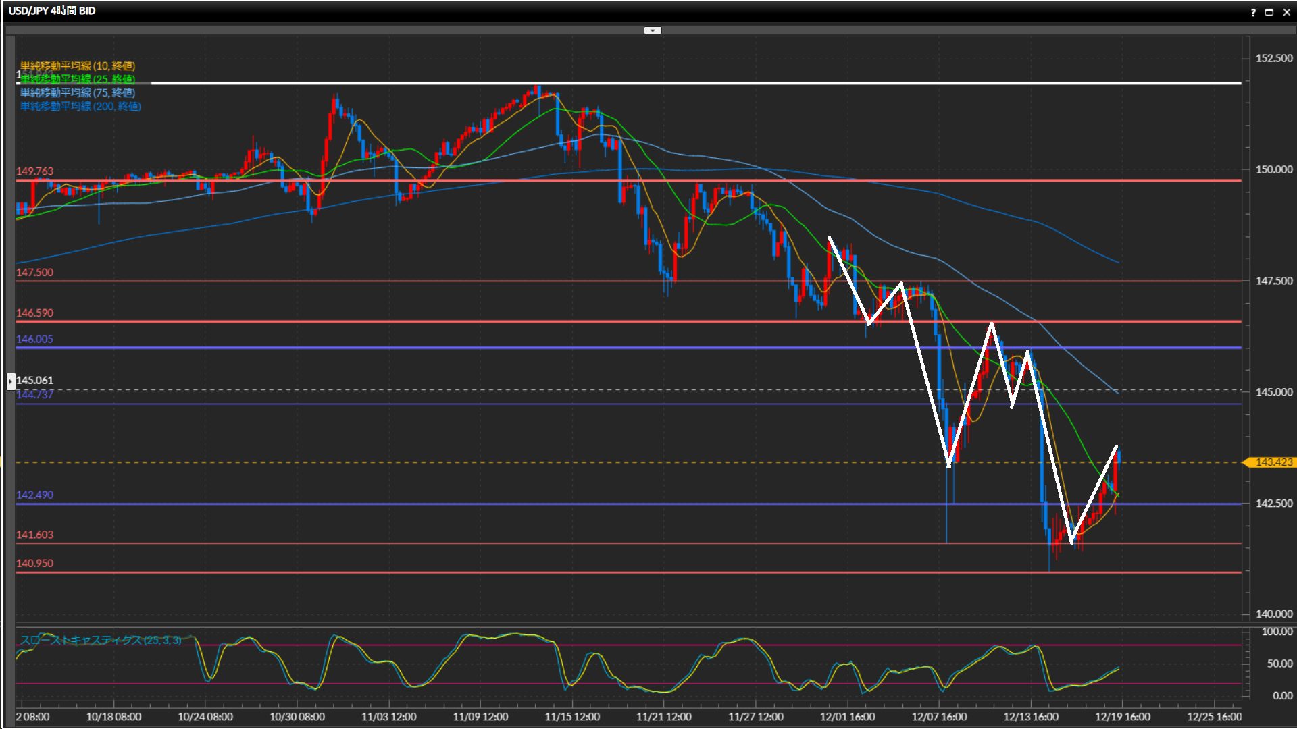
Task: Click the USD/JPY 4時間 BID title
Action: click(52, 11)
